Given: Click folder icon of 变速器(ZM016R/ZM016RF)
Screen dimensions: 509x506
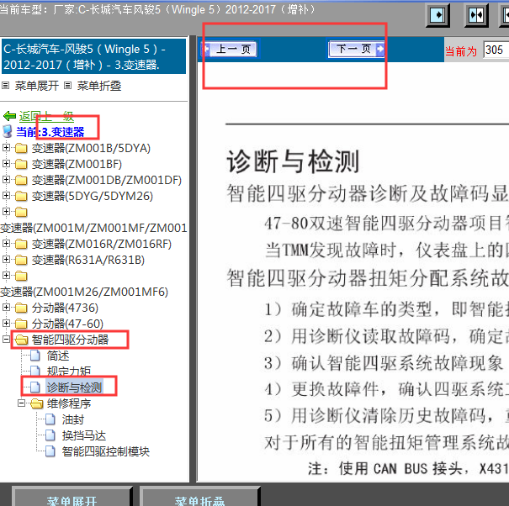Looking at the screenshot, I should (21, 244).
